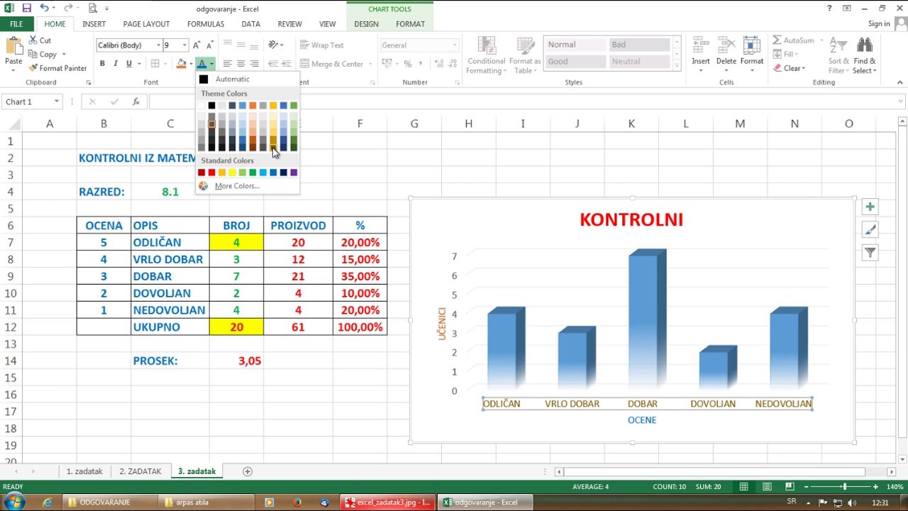
Task: Click Chart Elements plus button
Action: (870, 207)
